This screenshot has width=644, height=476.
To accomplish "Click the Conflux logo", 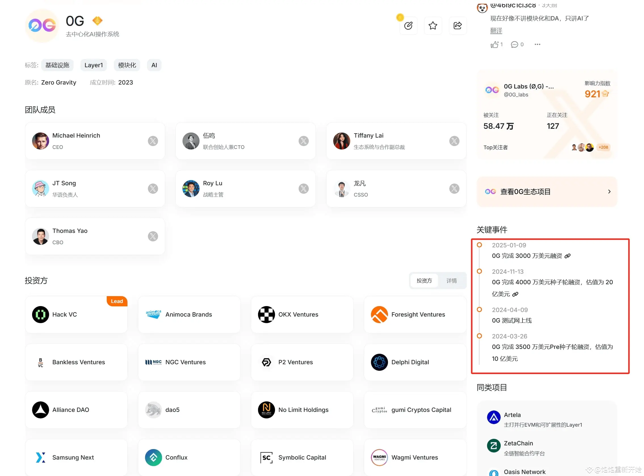I will (153, 458).
